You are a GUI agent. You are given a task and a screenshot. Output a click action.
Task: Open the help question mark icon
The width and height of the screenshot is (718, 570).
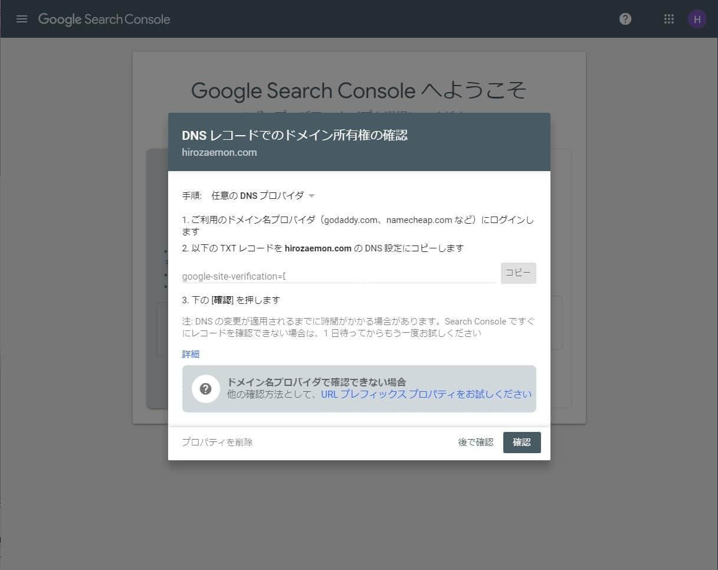pos(625,19)
